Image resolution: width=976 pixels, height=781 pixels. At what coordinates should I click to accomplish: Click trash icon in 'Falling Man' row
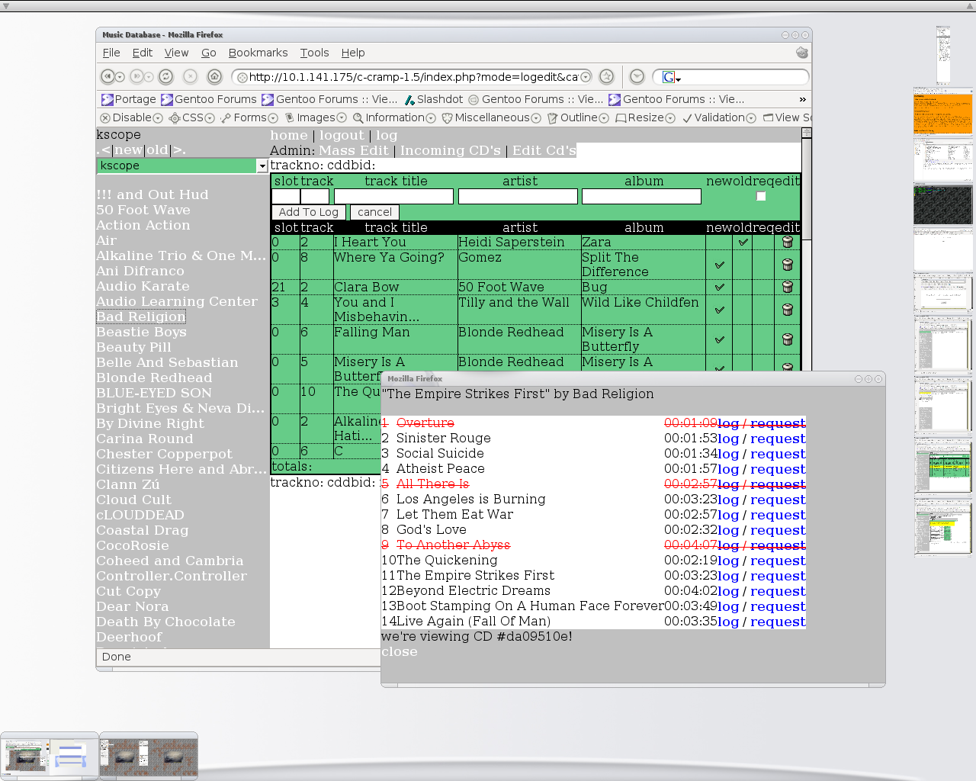click(788, 339)
